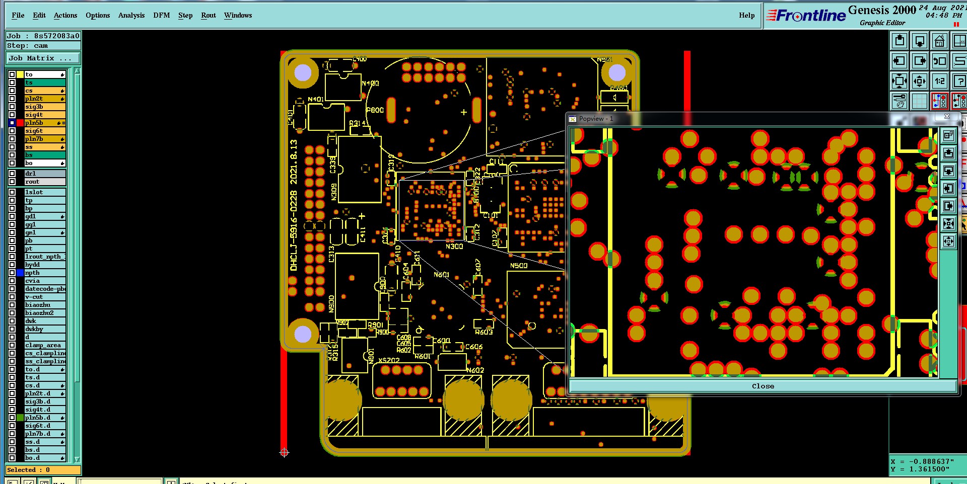
Task: Click the pan left icon in main toolbar
Action: tap(900, 61)
